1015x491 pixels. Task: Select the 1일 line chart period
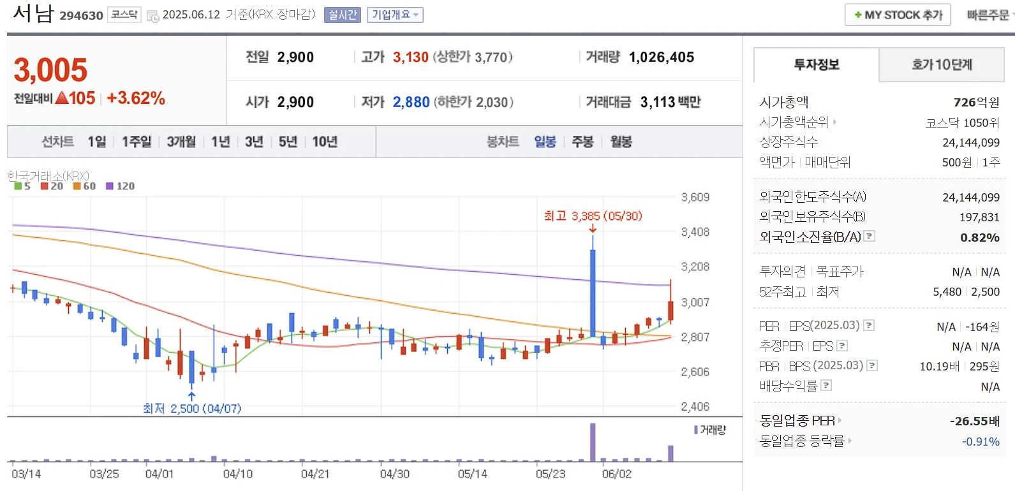click(x=97, y=142)
